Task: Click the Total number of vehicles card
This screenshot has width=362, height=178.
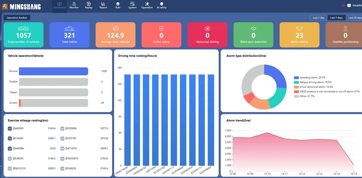Action: (24, 35)
